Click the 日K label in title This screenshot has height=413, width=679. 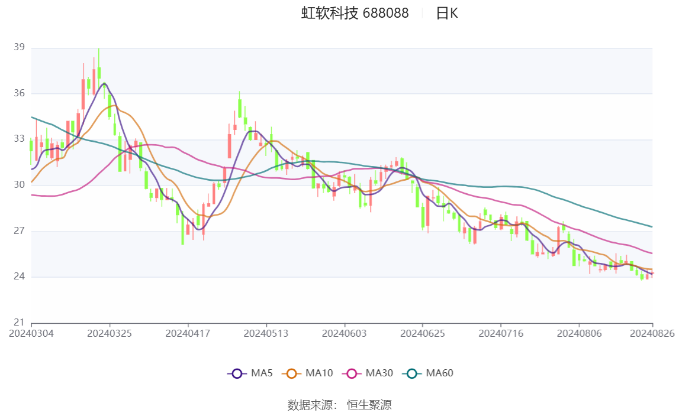point(447,14)
